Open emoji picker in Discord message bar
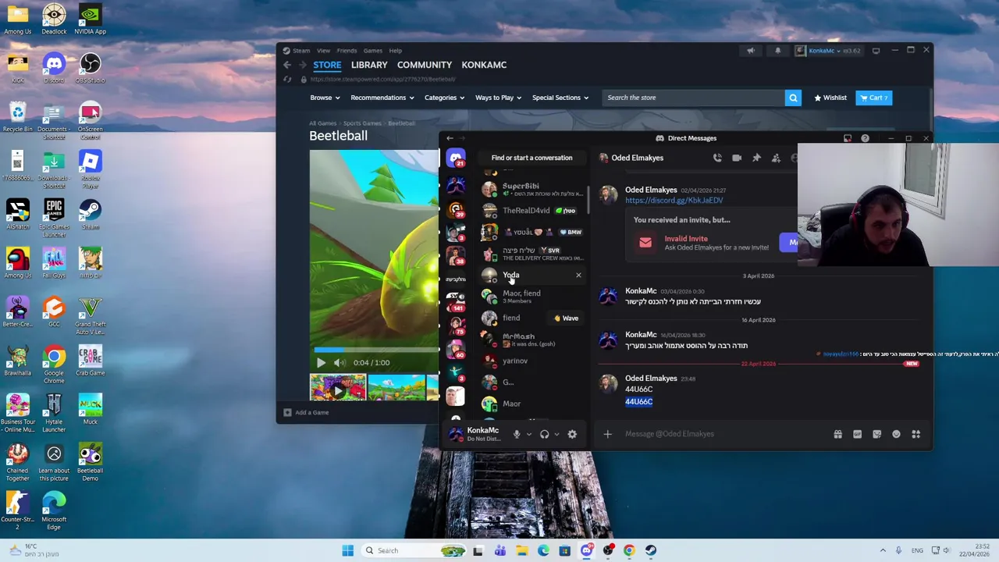 click(896, 434)
